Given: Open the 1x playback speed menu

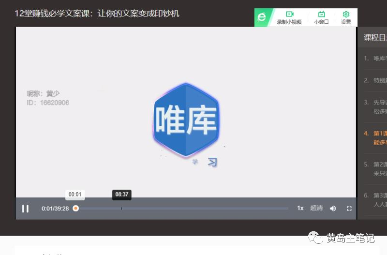Looking at the screenshot, I should pyautogui.click(x=300, y=208).
